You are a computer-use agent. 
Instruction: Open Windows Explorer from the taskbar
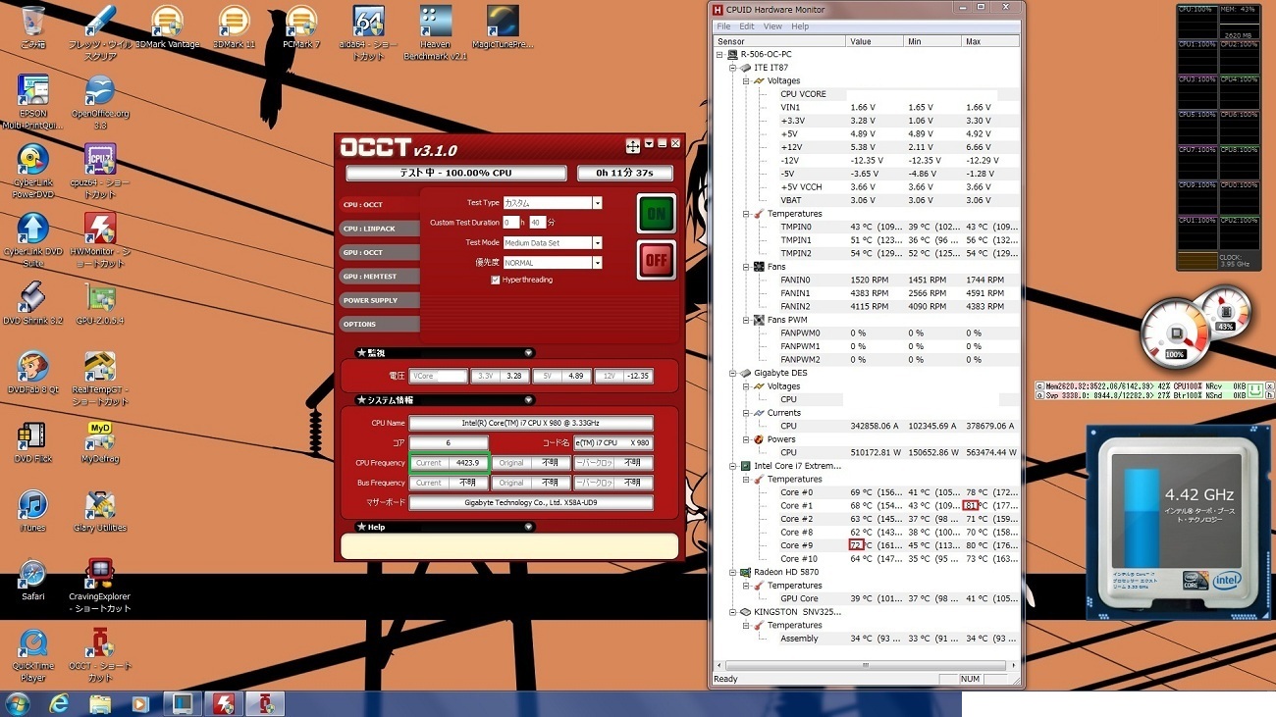[100, 703]
